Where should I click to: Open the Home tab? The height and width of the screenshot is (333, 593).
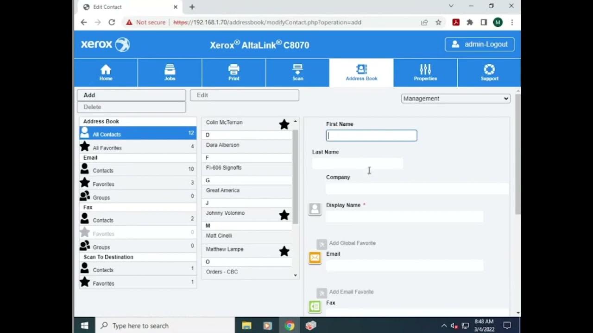pos(106,73)
